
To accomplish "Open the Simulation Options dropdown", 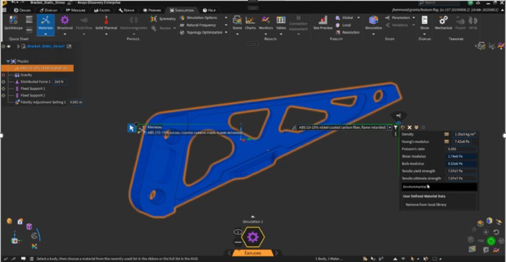I will (226, 18).
